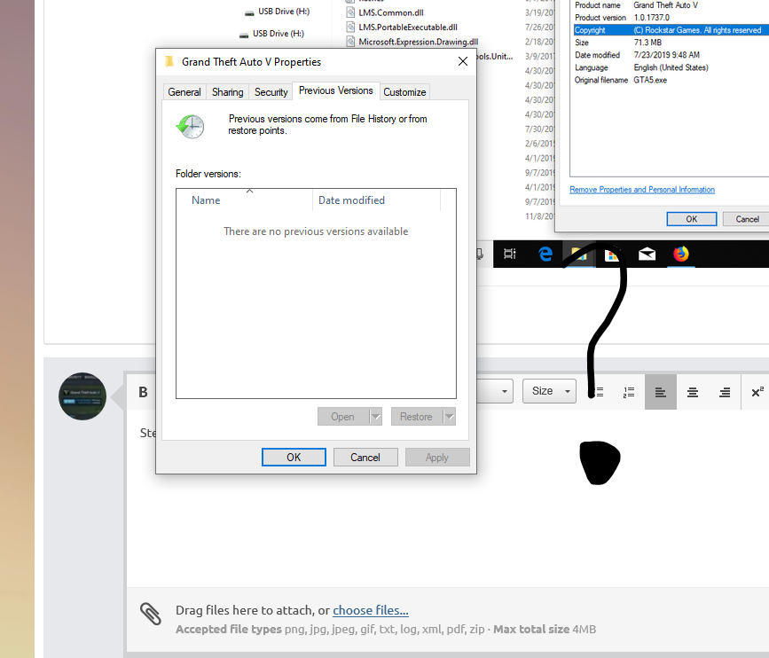This screenshot has height=658, width=769.
Task: Click the choose files link
Action: 371,610
